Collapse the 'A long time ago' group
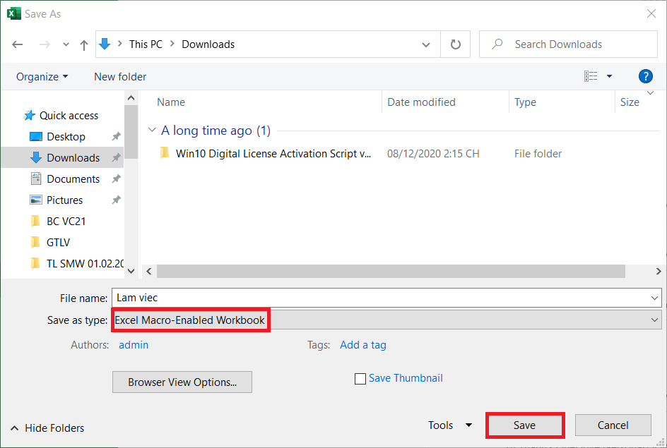This screenshot has height=448, width=667. pyautogui.click(x=152, y=131)
